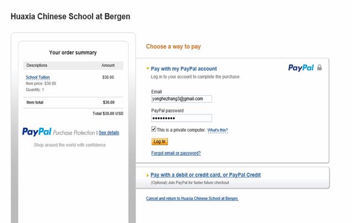The height and width of the screenshot is (223, 352).
Task: Collapse 'Pay with my PayPal account' arrow
Action: 148,69
